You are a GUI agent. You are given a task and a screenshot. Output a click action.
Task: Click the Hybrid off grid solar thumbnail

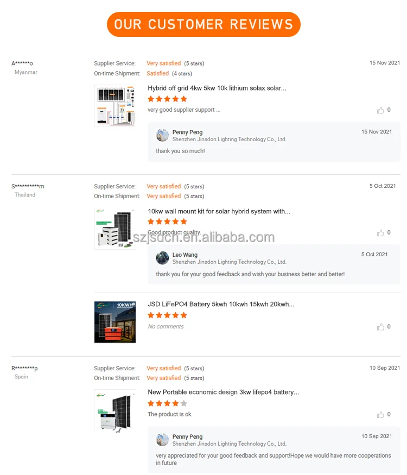pos(115,105)
